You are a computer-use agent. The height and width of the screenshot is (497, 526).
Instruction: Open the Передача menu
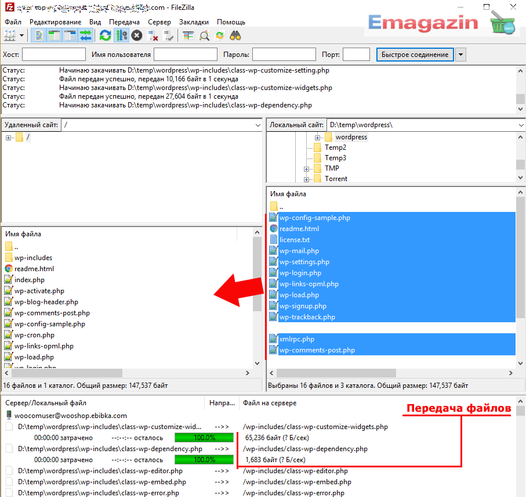125,22
